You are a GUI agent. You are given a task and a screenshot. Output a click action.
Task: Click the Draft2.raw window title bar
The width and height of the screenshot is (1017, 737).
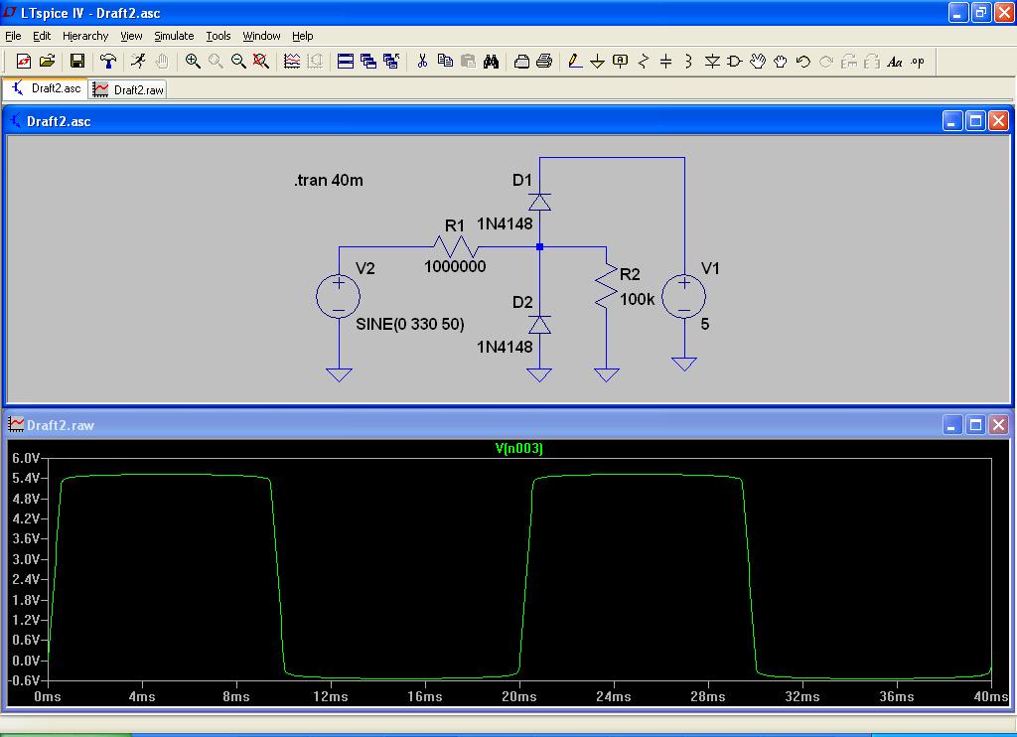tap(508, 425)
